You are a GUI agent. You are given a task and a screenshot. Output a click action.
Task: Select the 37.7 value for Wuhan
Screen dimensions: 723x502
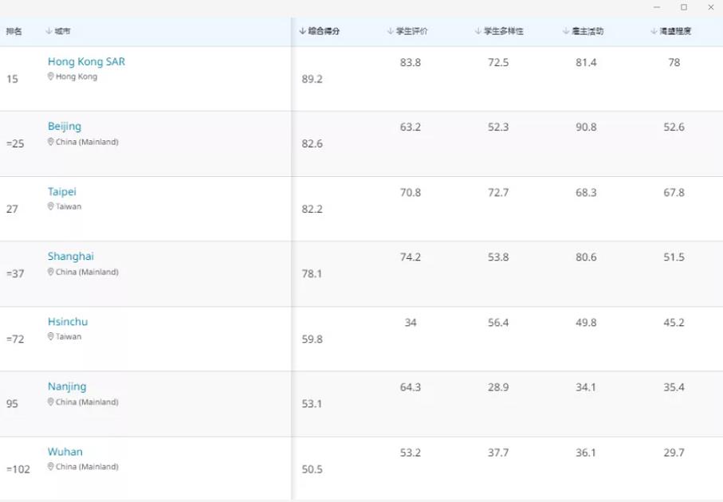(x=498, y=453)
